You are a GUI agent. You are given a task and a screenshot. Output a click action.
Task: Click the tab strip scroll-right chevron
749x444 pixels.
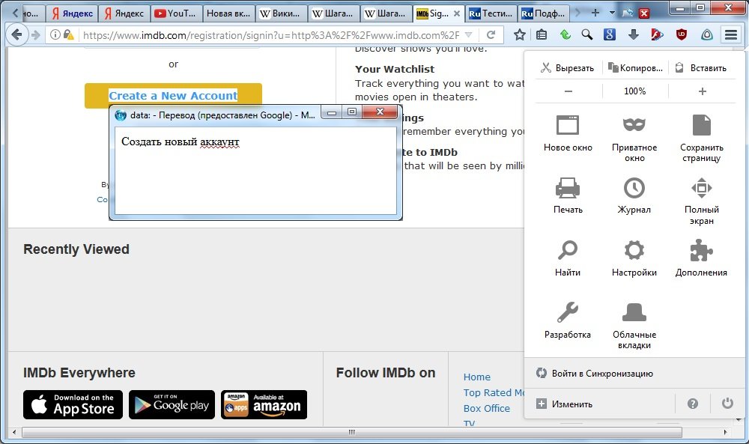point(578,13)
